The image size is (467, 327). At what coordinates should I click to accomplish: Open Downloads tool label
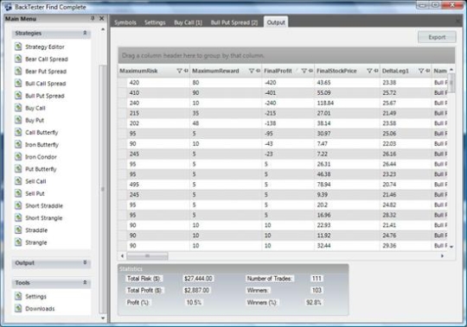click(x=40, y=309)
